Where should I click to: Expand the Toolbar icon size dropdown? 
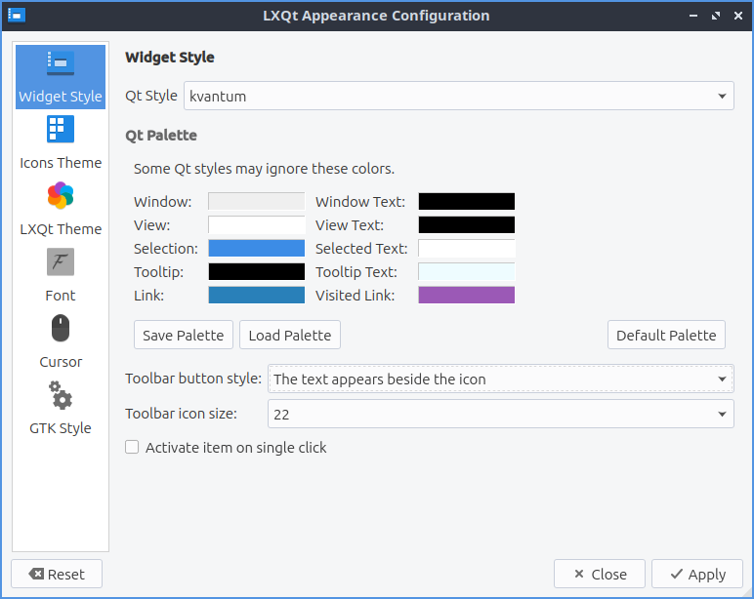point(500,414)
